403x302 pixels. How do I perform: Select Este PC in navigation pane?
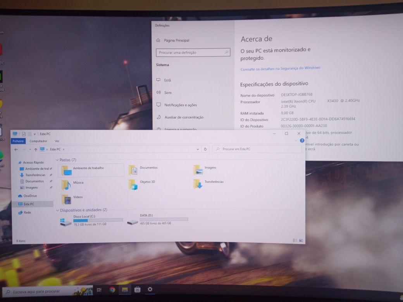(x=33, y=204)
